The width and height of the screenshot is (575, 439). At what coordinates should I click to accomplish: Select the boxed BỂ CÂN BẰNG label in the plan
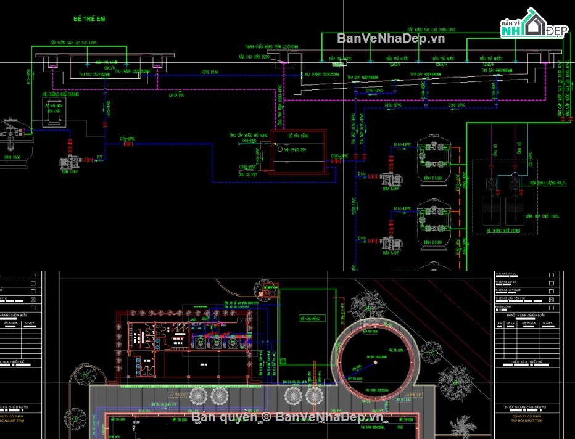312,318
